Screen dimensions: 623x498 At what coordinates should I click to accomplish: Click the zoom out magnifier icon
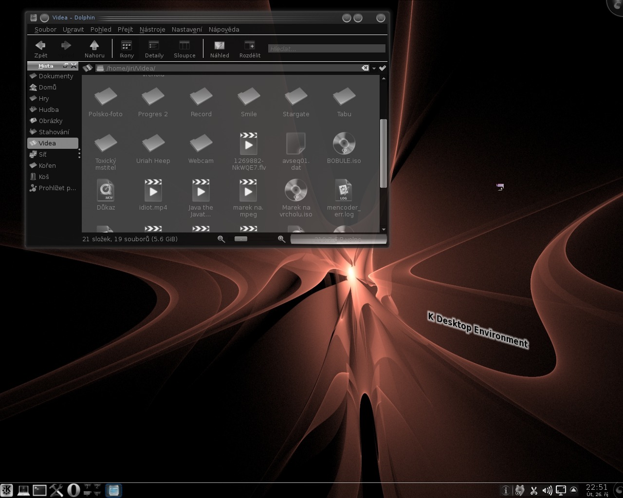pos(221,239)
